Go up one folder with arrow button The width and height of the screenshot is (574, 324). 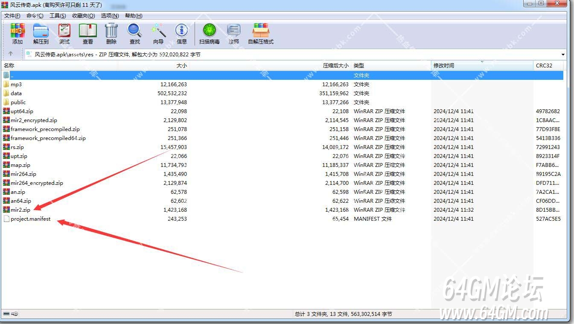(11, 54)
